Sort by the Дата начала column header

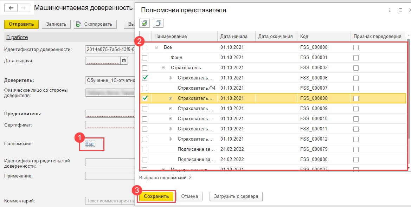[236, 37]
